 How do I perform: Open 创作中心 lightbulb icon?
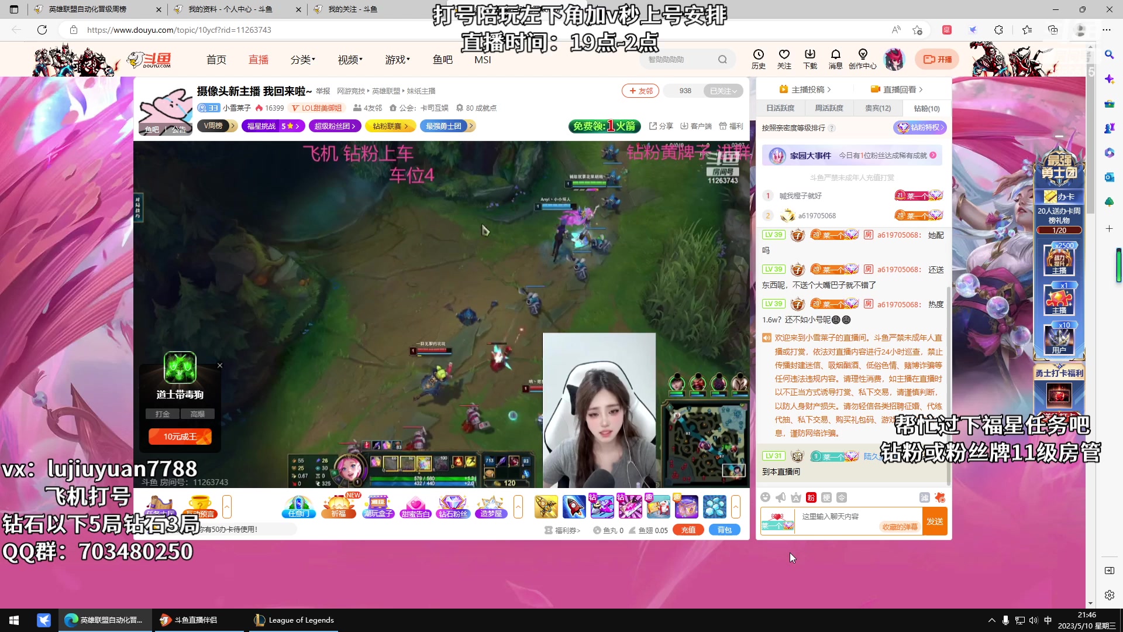[863, 59]
